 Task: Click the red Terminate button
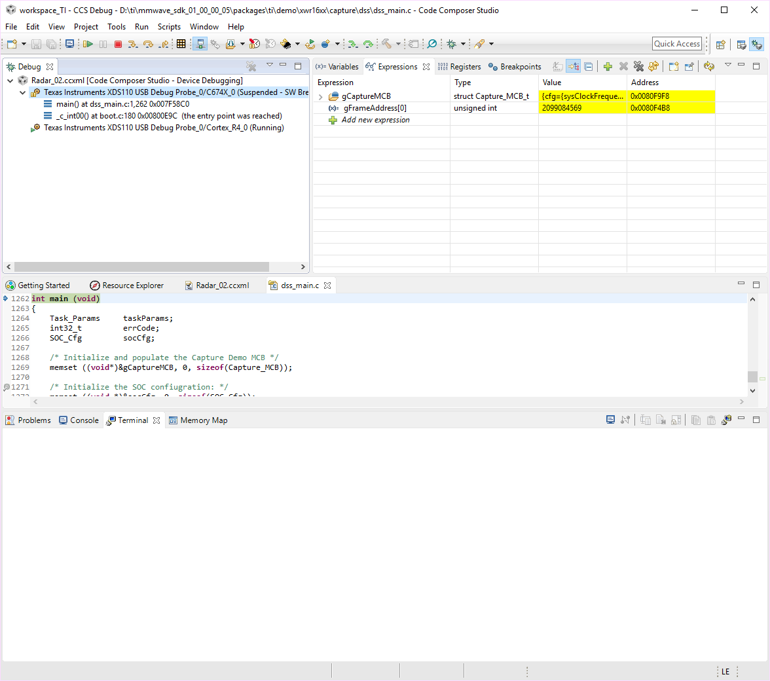coord(118,44)
